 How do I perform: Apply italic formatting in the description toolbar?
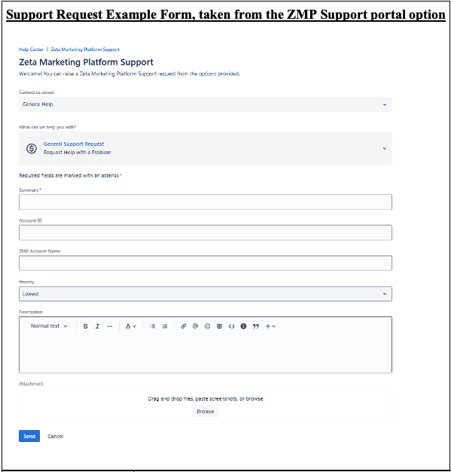tap(97, 326)
